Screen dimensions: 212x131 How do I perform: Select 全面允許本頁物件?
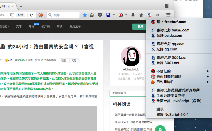[179, 96]
